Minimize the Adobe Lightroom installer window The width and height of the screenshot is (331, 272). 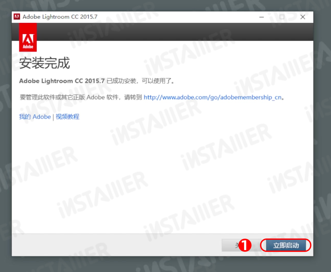[x=261, y=17]
